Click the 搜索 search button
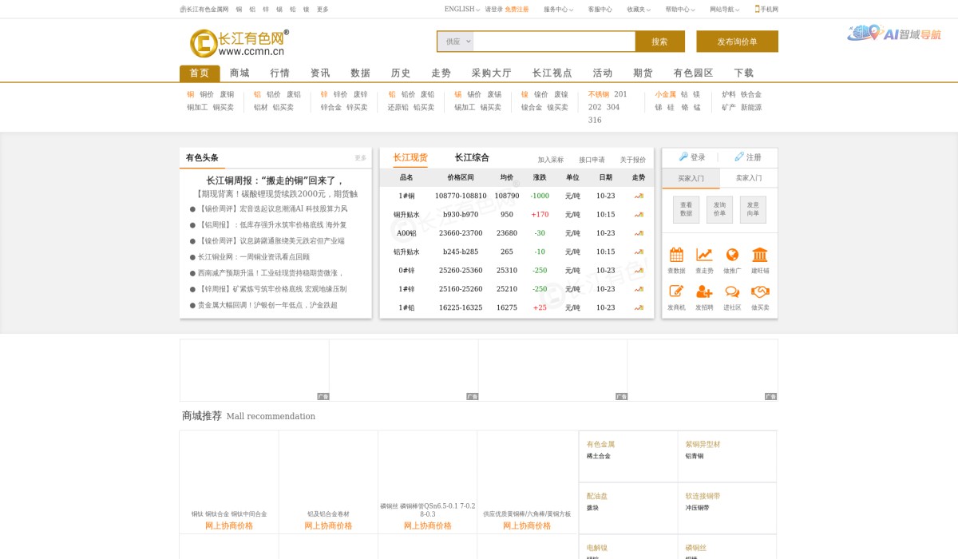958x559 pixels. pos(659,42)
